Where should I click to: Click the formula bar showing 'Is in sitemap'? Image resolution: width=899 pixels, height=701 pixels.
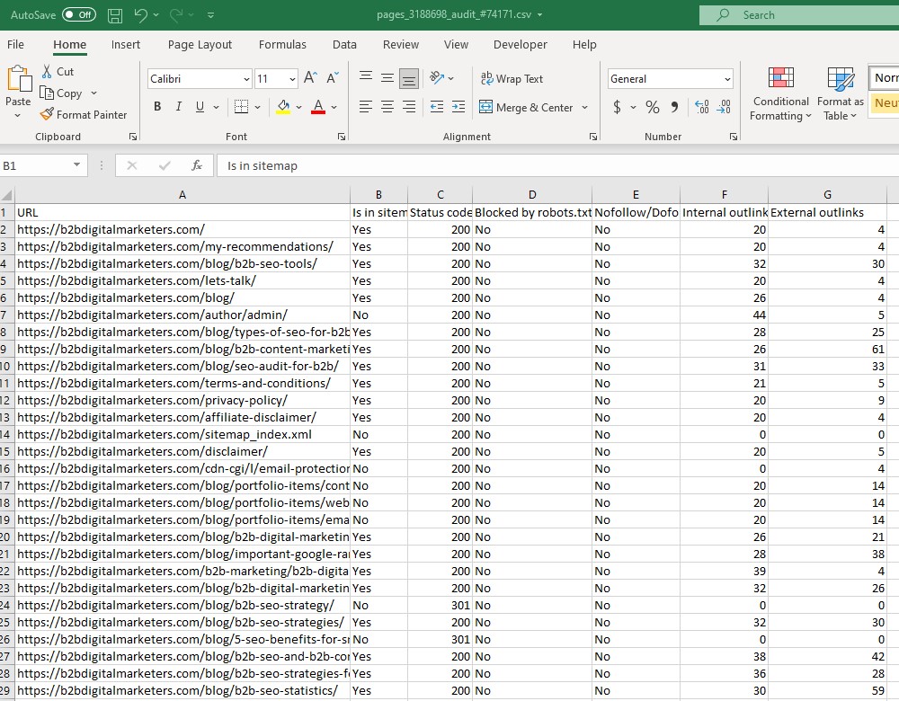557,165
